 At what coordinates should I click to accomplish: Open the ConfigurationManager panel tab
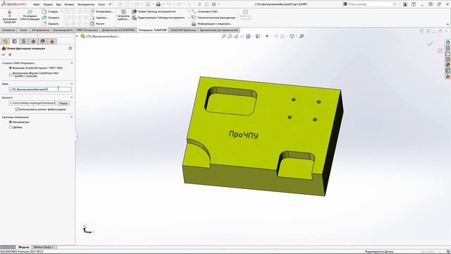coord(24,42)
